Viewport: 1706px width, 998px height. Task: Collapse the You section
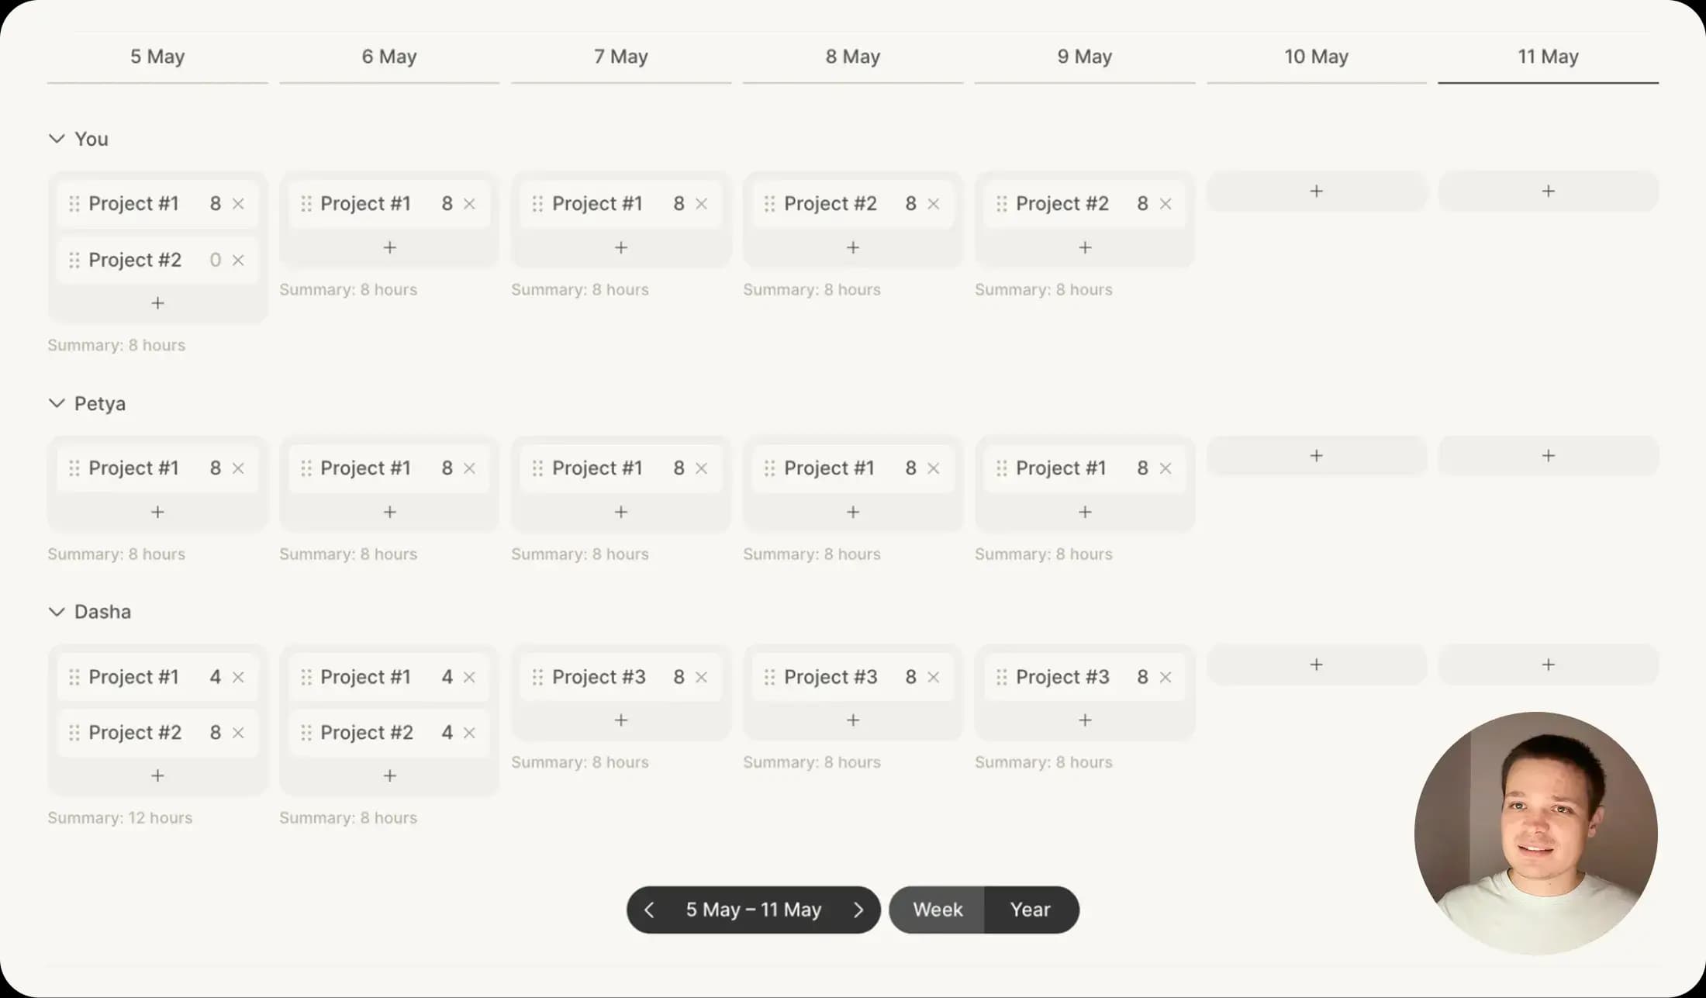pos(56,138)
